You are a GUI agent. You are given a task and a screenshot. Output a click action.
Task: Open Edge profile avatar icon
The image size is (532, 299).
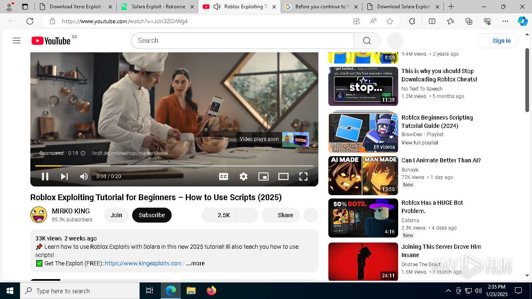(x=9, y=7)
